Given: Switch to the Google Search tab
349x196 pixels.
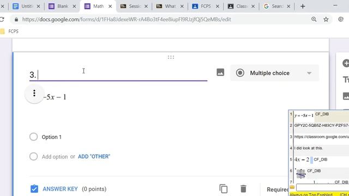Looking at the screenshot, I should point(277,7).
